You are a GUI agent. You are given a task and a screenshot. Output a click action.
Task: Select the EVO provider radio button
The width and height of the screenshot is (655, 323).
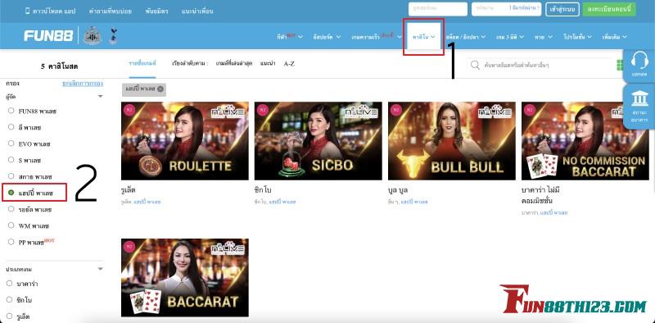coord(11,143)
